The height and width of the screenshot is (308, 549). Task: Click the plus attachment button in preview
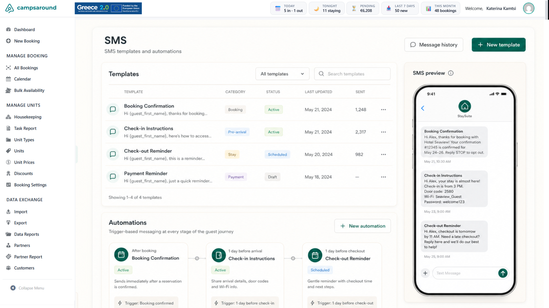425,273
